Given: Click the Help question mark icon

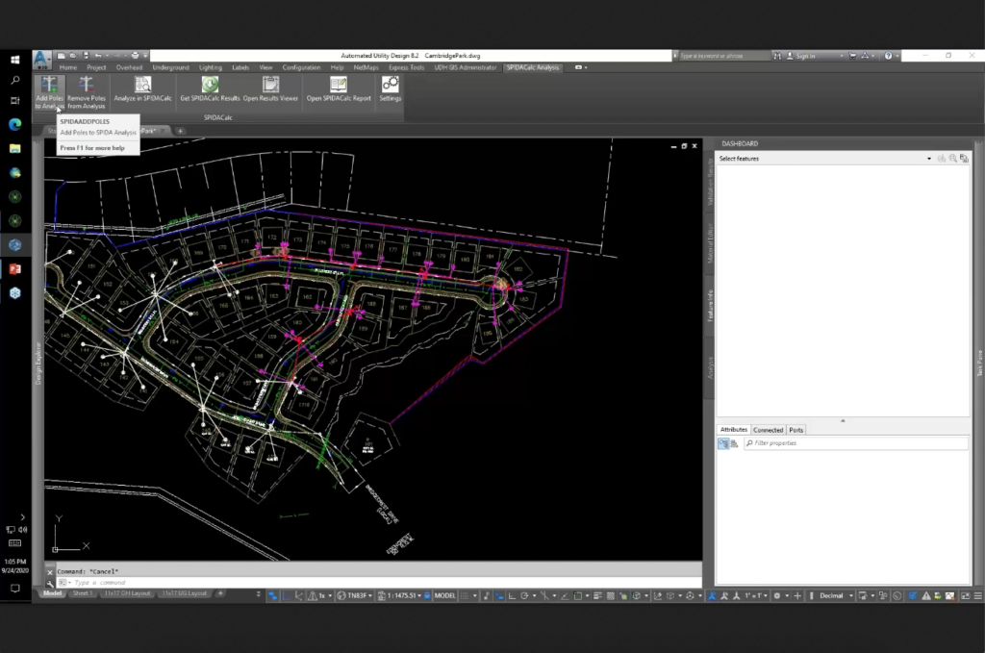Looking at the screenshot, I should click(888, 55).
